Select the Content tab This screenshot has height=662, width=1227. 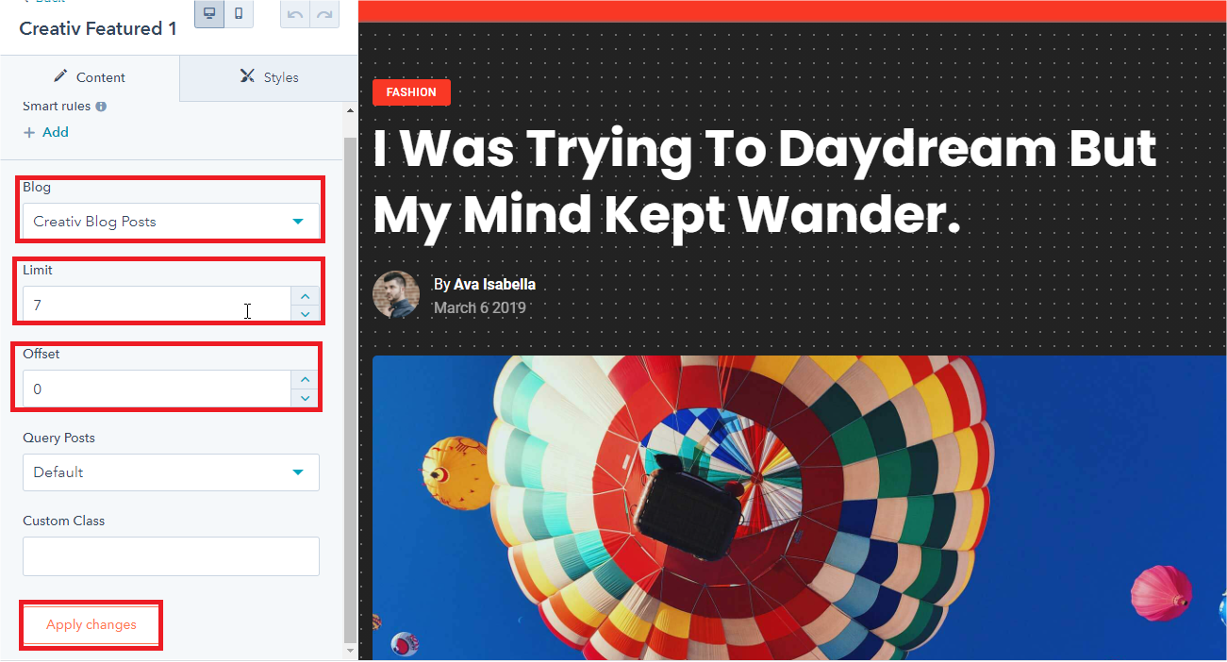90,77
